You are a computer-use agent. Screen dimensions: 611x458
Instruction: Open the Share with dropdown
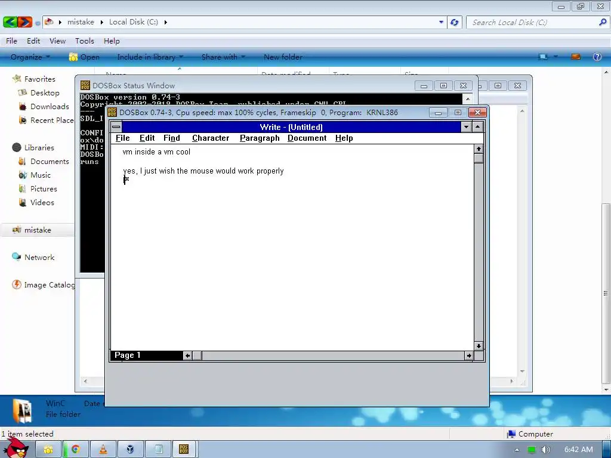coord(223,57)
